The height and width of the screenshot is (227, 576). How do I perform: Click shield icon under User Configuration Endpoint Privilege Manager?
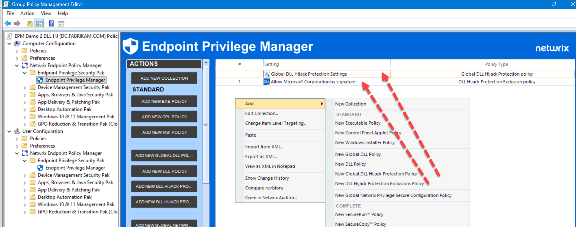[40, 168]
